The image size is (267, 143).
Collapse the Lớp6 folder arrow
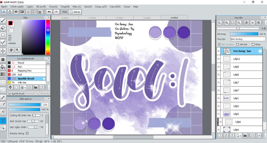point(218,122)
